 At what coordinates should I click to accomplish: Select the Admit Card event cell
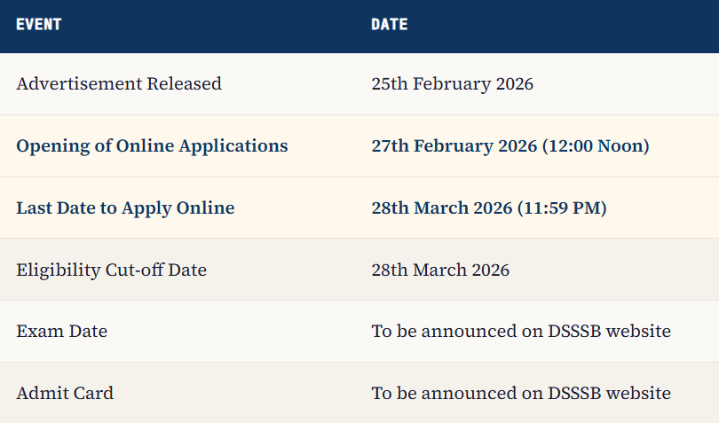[x=65, y=393]
